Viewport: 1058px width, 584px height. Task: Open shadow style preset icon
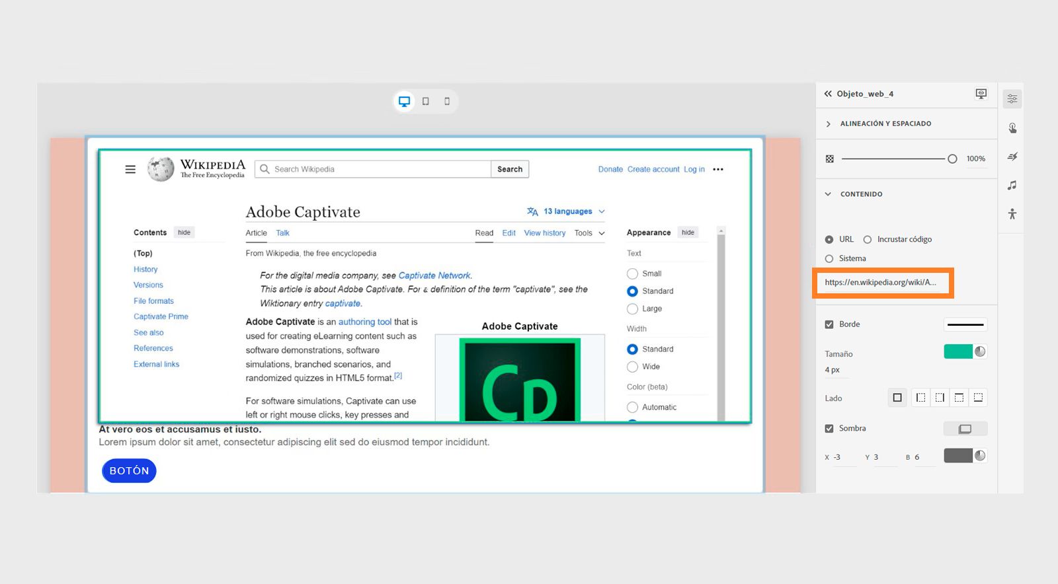point(965,429)
